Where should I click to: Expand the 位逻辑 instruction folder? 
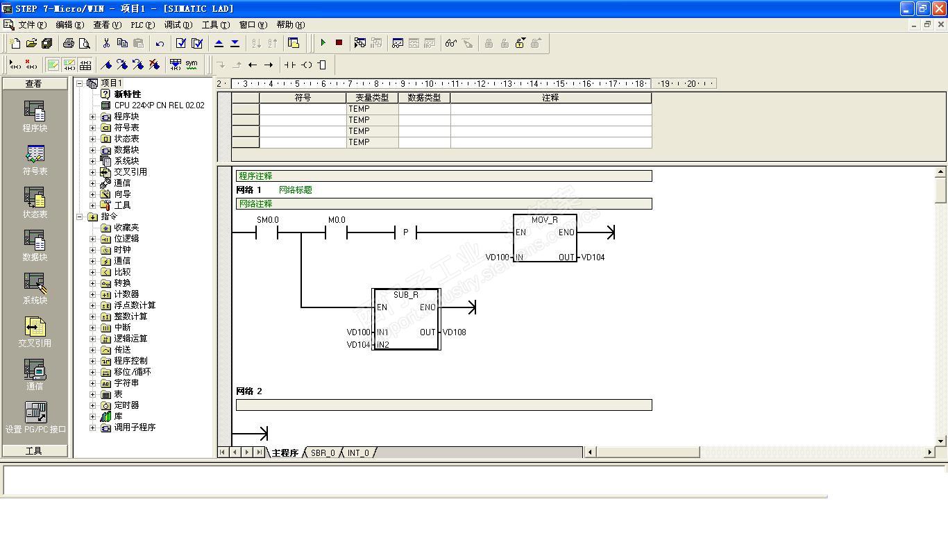pyautogui.click(x=93, y=239)
